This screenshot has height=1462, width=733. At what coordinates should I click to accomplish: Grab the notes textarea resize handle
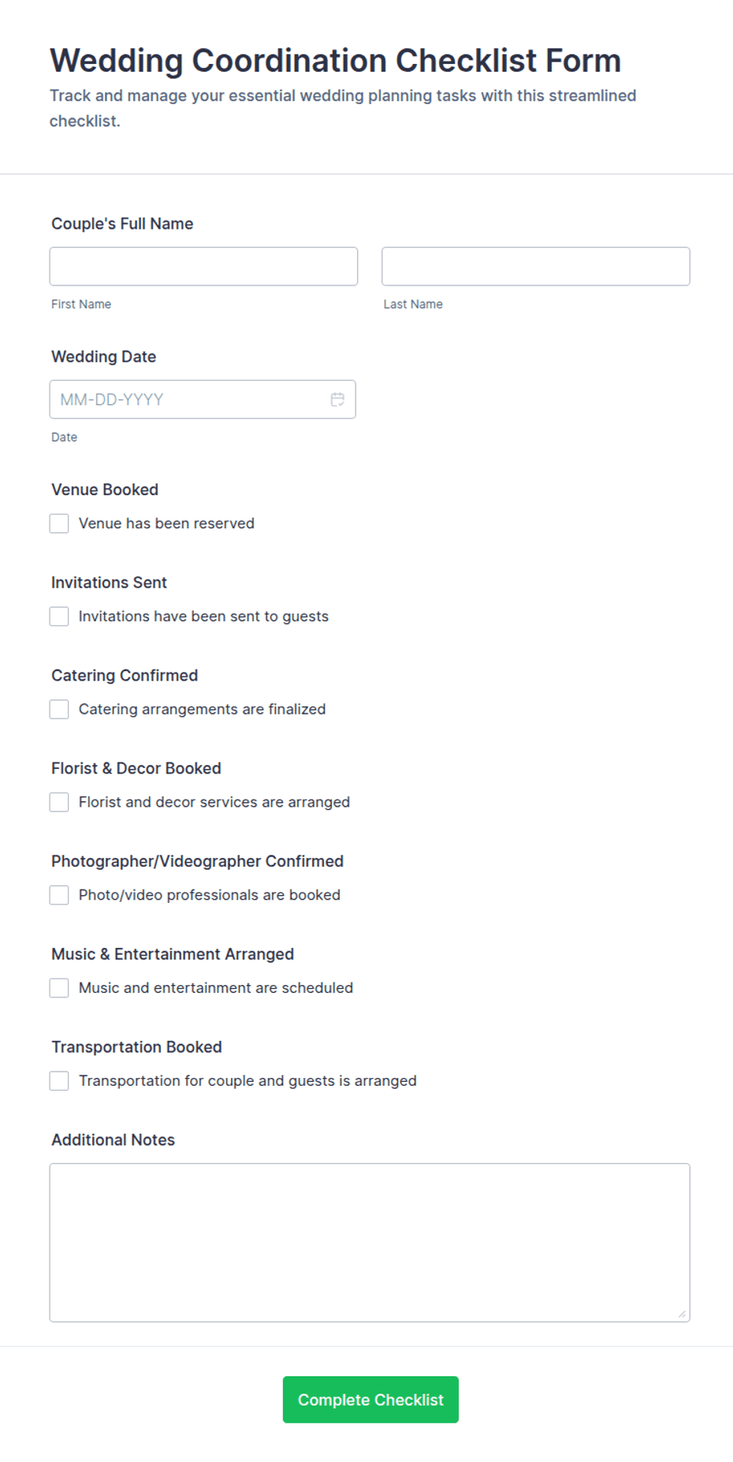click(682, 1314)
